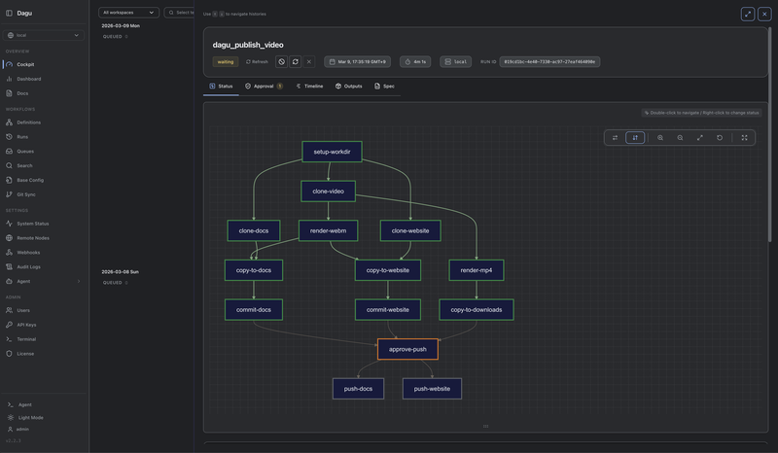Select the copy-to-docs node
This screenshot has height=453, width=778.
click(x=254, y=270)
